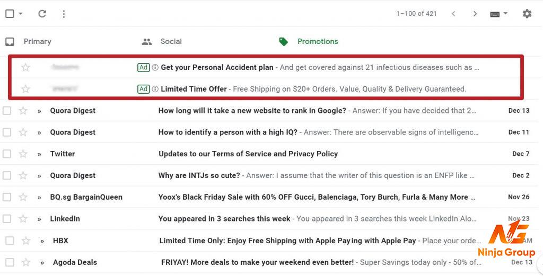Image resolution: width=543 pixels, height=276 pixels.
Task: Open the keyboard input tools dropdown
Action: [498, 14]
